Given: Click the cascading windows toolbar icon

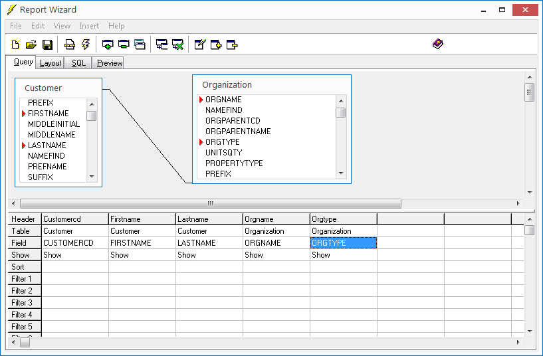Looking at the screenshot, I should coord(140,44).
